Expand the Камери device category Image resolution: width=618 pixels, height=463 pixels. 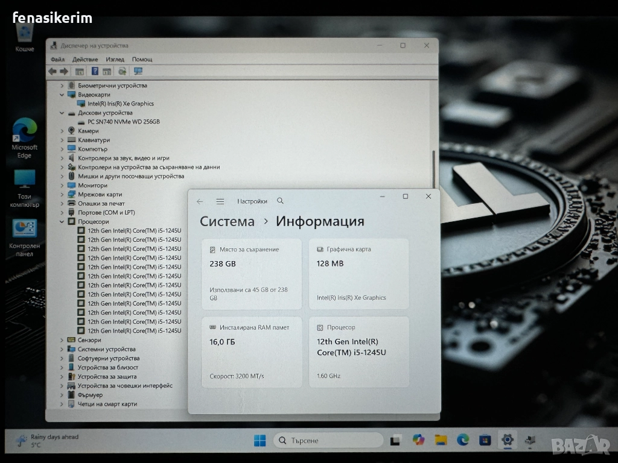(62, 131)
